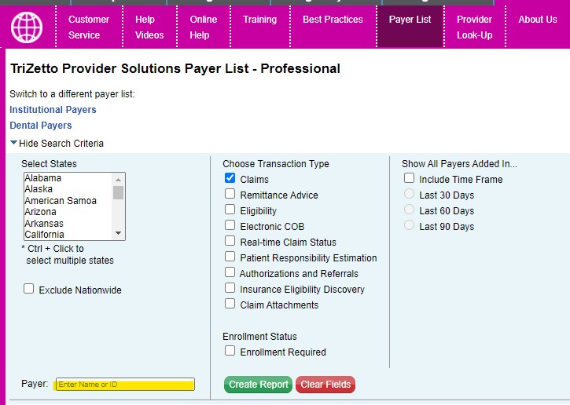Open Provider Look-Up
The width and height of the screenshot is (570, 405).
474,27
